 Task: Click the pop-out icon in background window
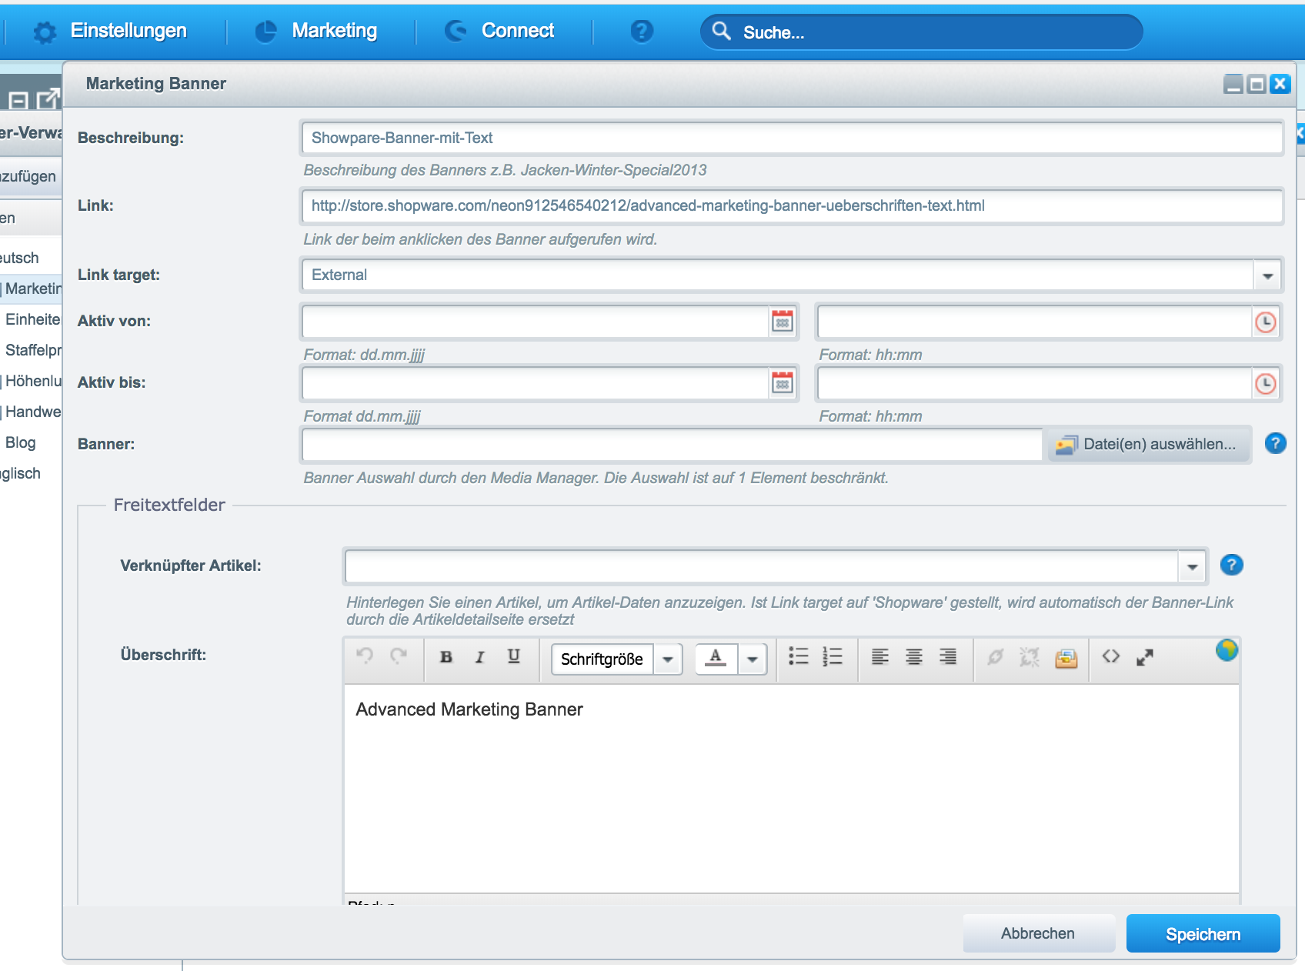point(48,98)
